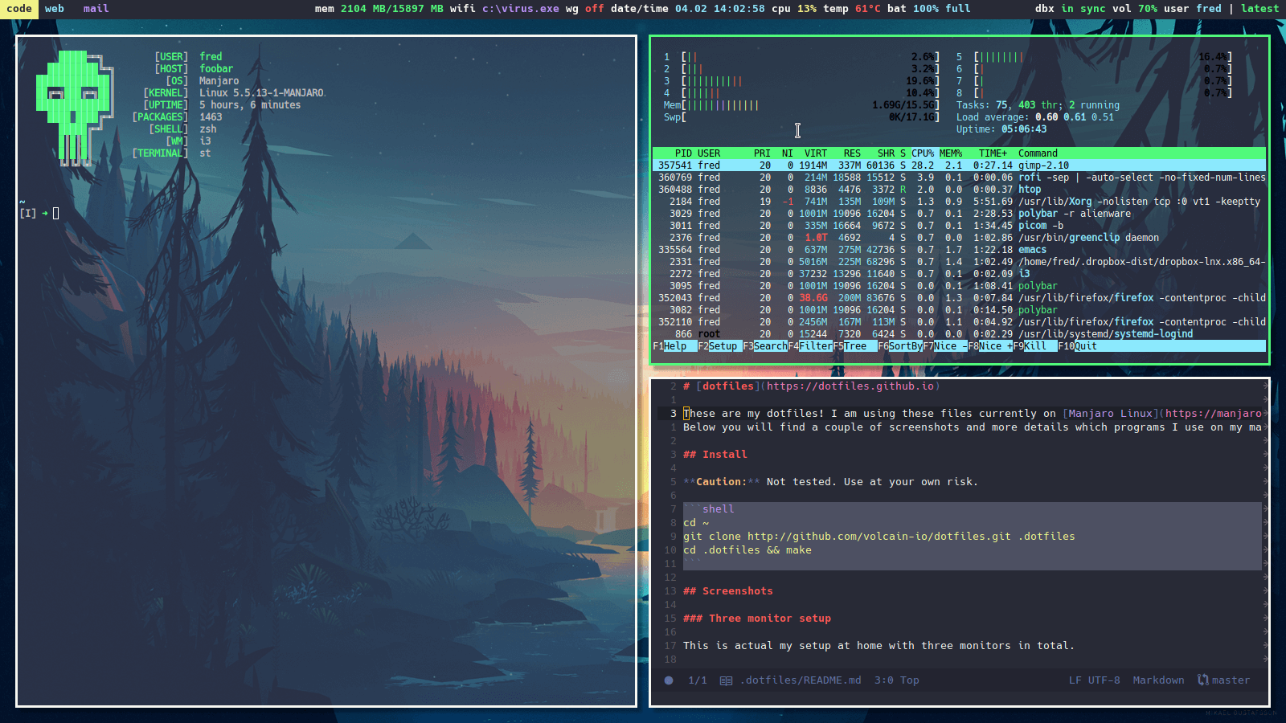This screenshot has height=723, width=1286.
Task: Click the Linux 5.5.13-1-MANJARO kernel value
Action: click(261, 93)
